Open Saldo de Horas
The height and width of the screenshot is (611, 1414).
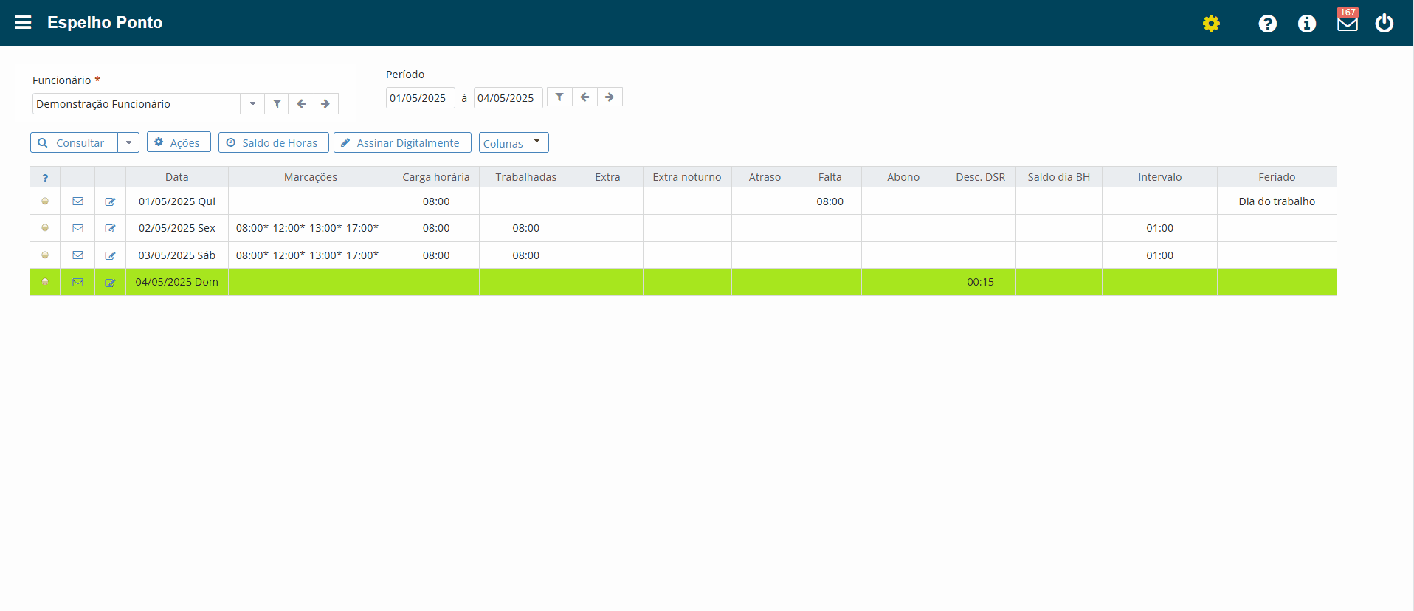pos(274,142)
